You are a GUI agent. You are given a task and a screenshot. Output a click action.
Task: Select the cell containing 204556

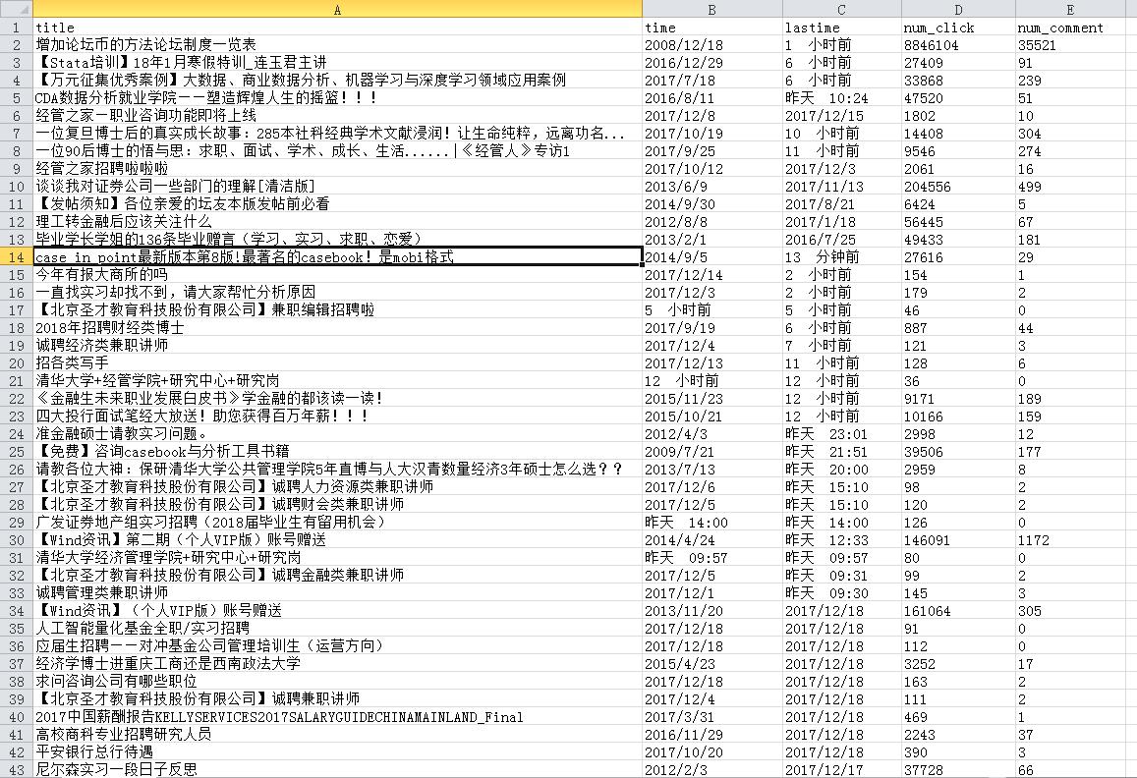coord(957,187)
